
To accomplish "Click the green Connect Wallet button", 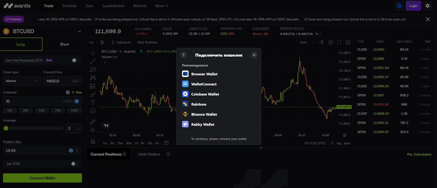I will (x=42, y=178).
